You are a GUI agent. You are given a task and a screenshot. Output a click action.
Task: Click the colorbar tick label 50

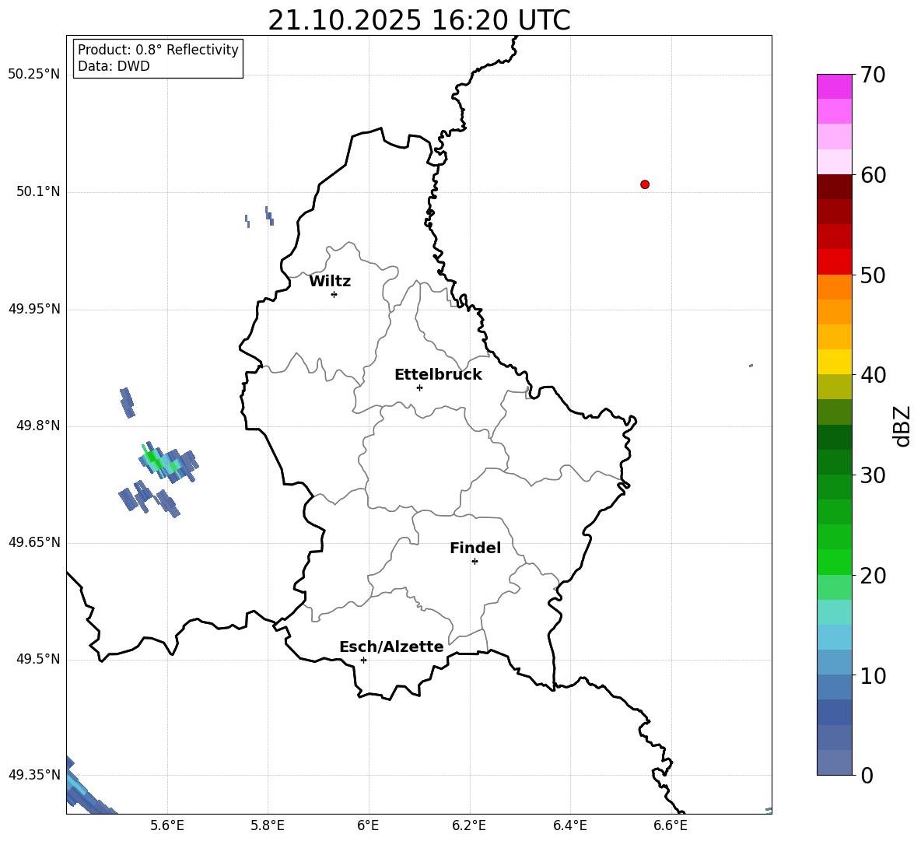pos(873,275)
